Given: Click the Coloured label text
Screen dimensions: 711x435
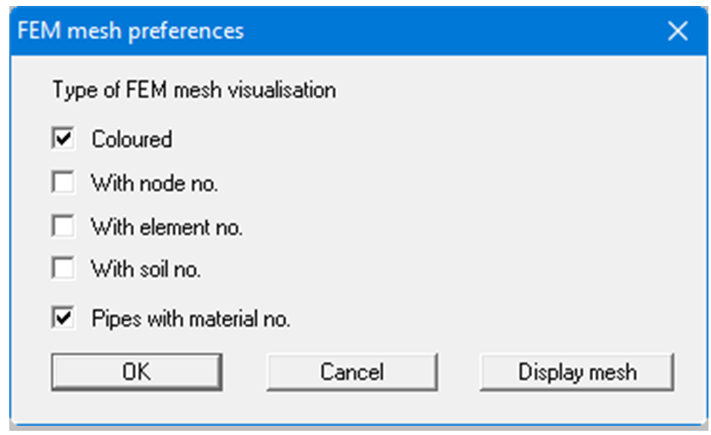Looking at the screenshot, I should (x=132, y=138).
